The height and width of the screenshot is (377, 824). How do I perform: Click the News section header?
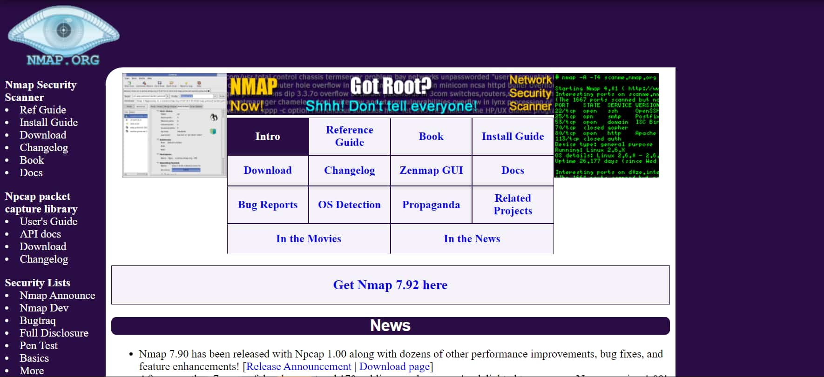[390, 325]
